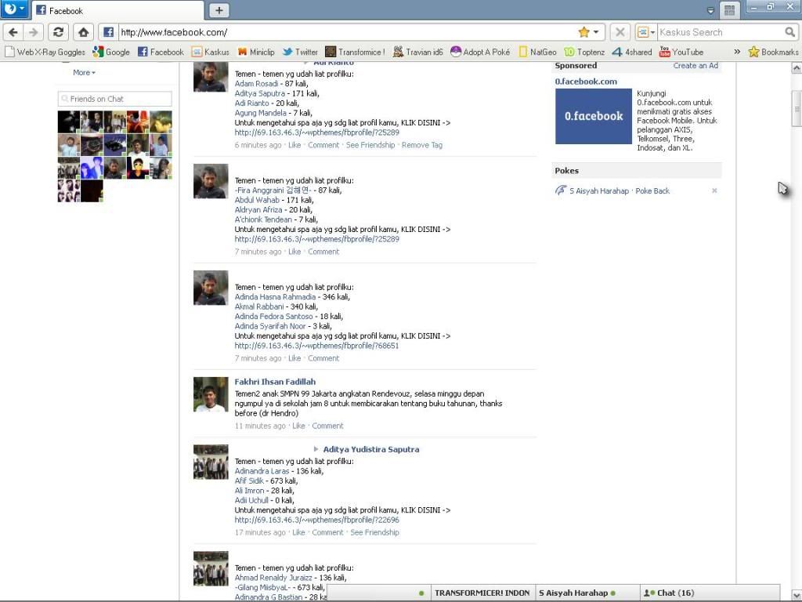
Task: Open the Twitter bookmark
Action: [300, 52]
